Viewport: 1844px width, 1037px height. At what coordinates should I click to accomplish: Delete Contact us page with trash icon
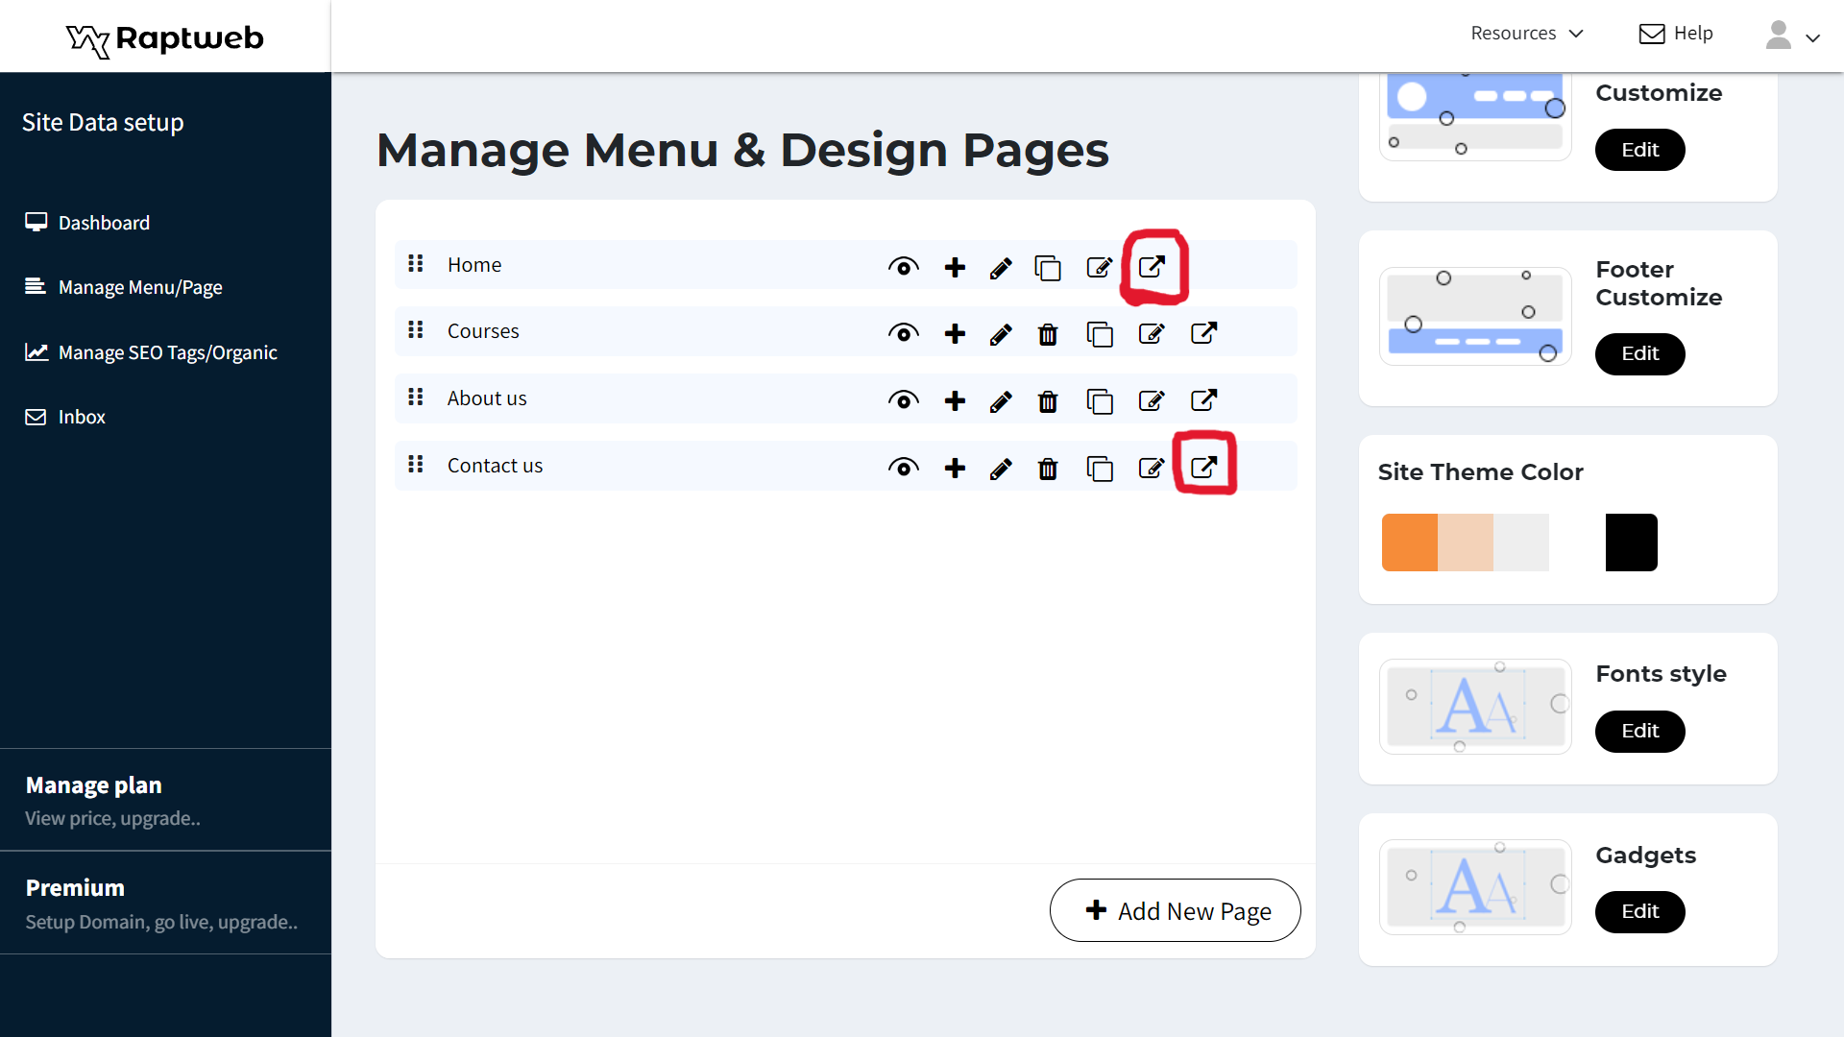coord(1048,469)
